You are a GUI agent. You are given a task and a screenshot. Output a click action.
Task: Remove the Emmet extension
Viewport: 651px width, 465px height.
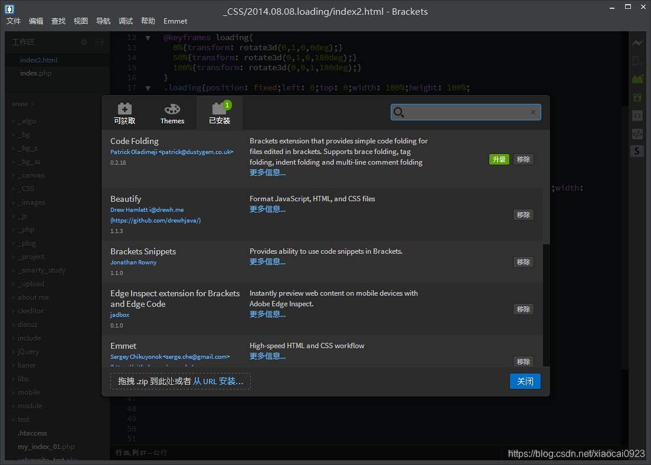(x=523, y=362)
